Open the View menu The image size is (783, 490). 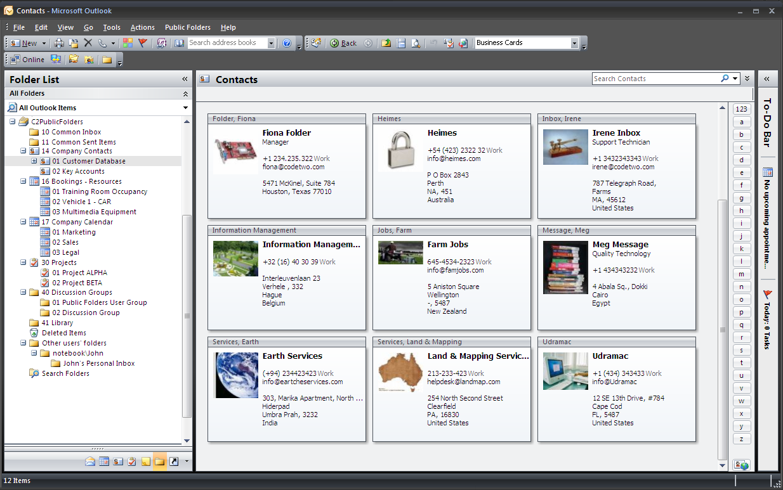coord(65,27)
